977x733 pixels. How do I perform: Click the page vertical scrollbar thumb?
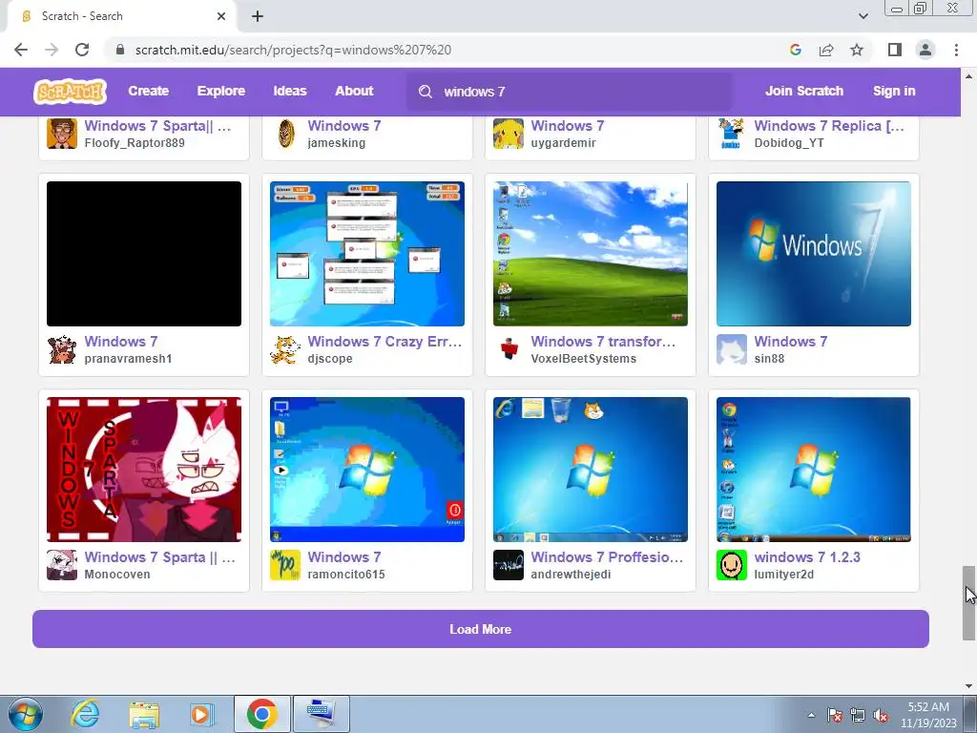[x=968, y=602]
